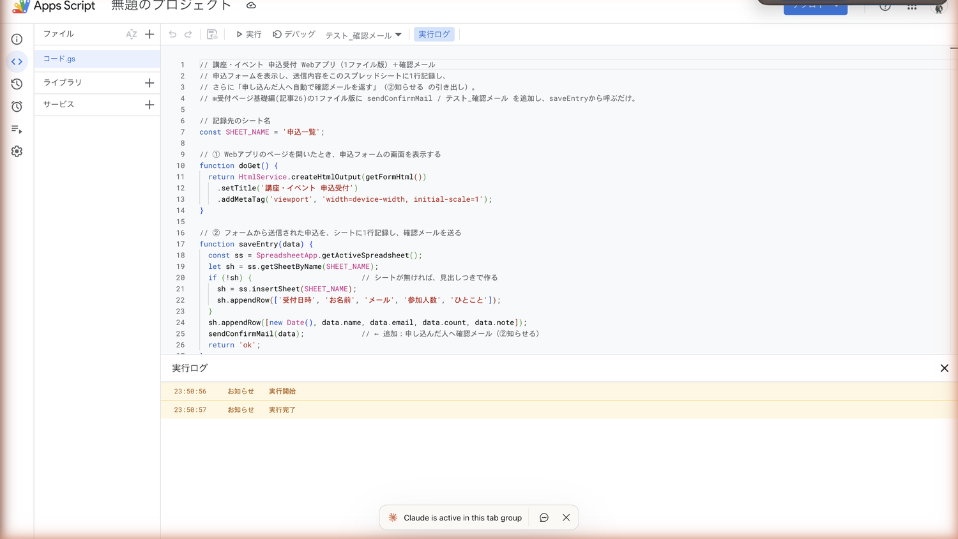Click お知らせ label in 実行完了 row
Image resolution: width=958 pixels, height=539 pixels.
tap(241, 410)
